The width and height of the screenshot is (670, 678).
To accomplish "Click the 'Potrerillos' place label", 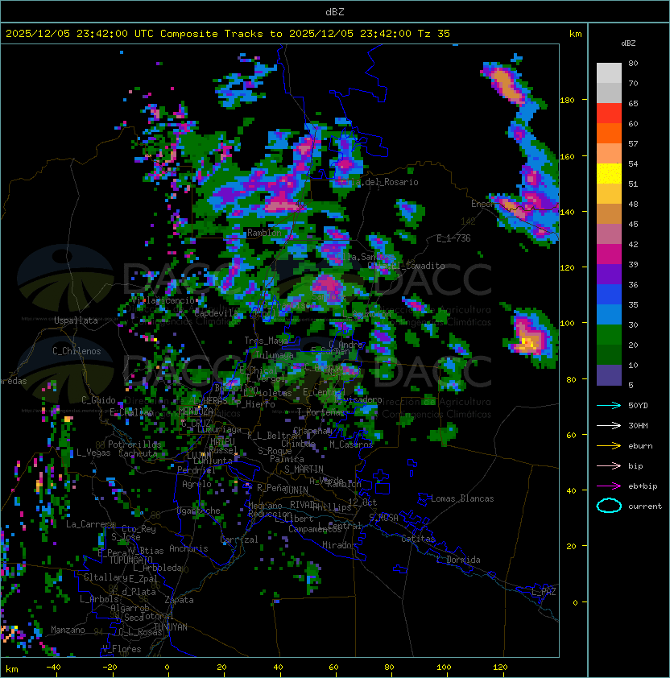I will pyautogui.click(x=134, y=444).
